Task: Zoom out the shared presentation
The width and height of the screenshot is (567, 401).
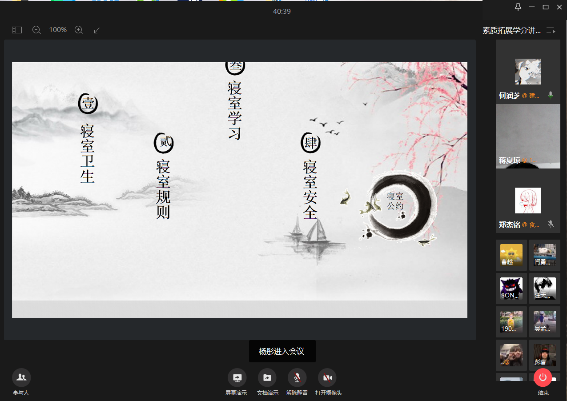Action: [36, 30]
